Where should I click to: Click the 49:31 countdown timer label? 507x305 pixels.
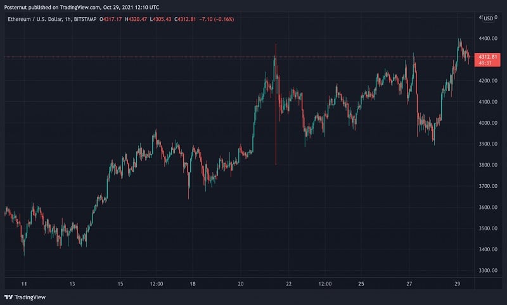pyautogui.click(x=485, y=63)
